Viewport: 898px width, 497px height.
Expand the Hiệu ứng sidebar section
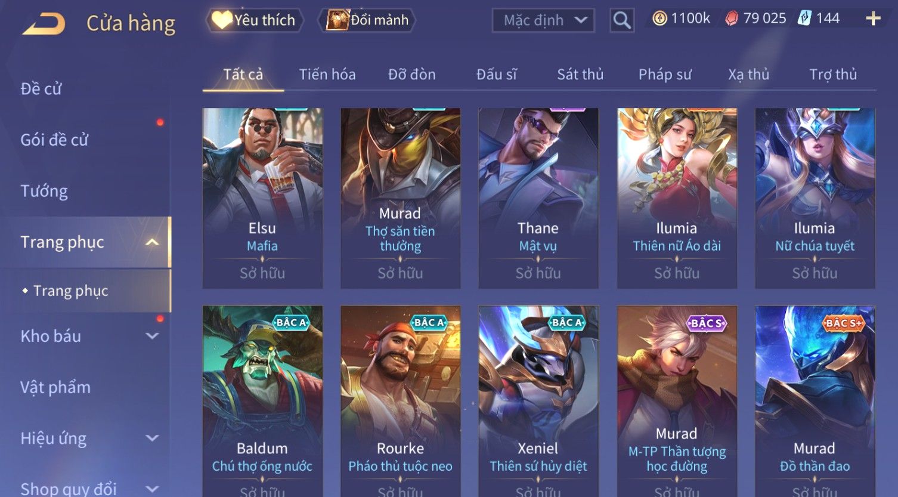(x=153, y=439)
